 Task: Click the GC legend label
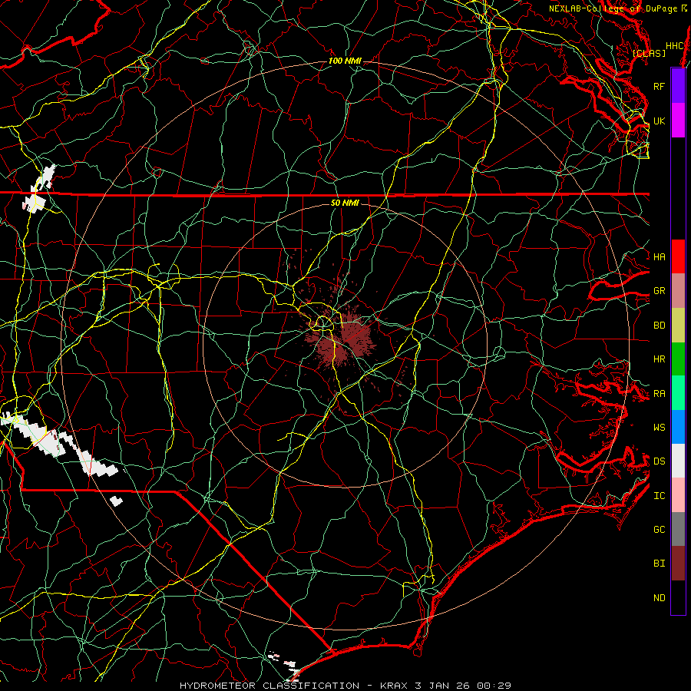pyautogui.click(x=659, y=530)
